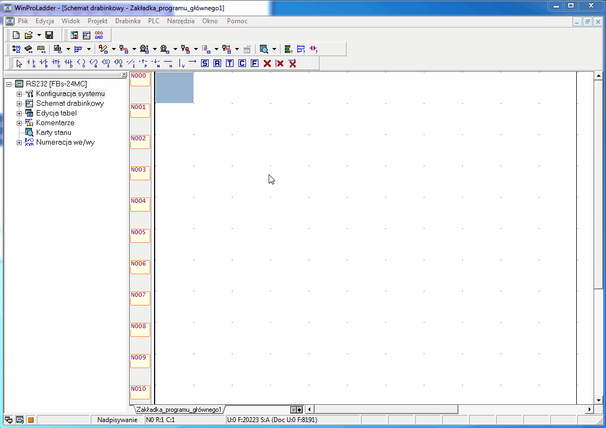Collapse RS232 [FBs-24MC] root node

9,84
